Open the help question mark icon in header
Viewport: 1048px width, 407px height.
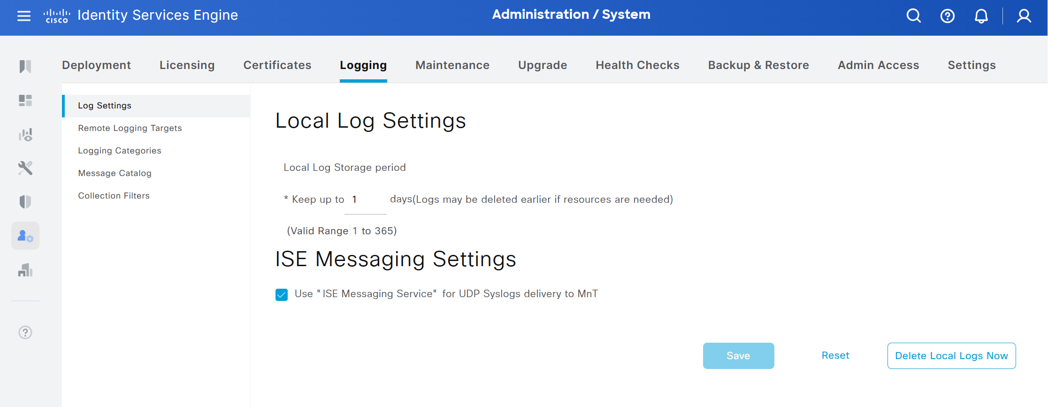coord(947,16)
